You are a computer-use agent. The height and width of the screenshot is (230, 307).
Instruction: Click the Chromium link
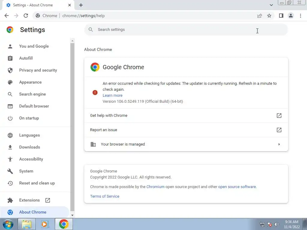[x=156, y=187]
